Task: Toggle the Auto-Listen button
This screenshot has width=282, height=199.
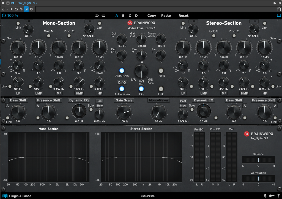Action: coord(122,89)
